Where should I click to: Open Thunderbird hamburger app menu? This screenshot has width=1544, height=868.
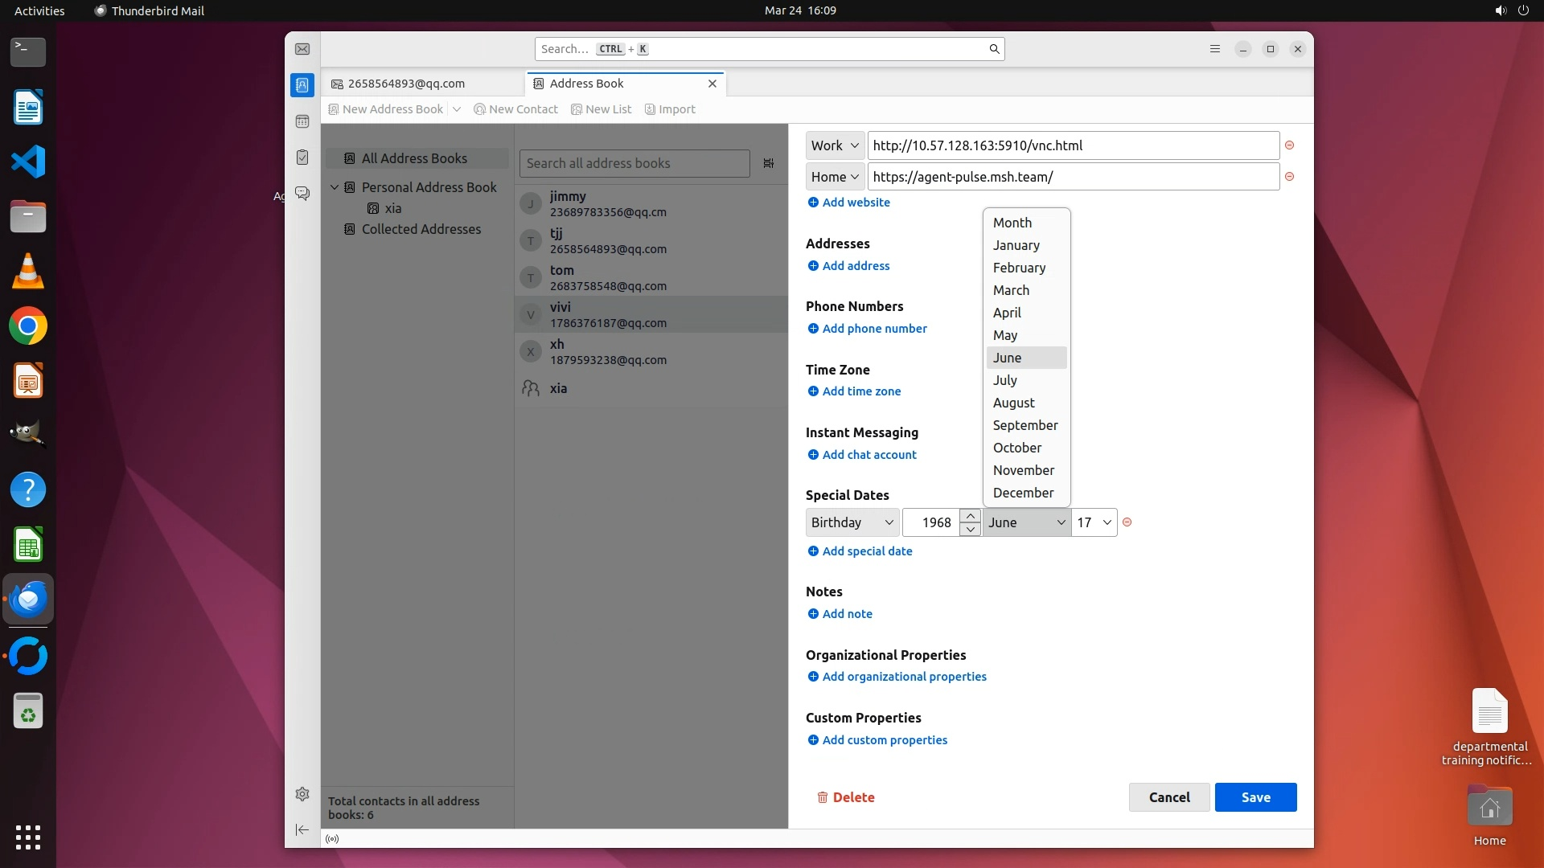tap(1215, 49)
